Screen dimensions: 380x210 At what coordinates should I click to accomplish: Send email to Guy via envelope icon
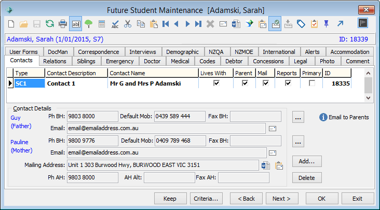pos(273,129)
